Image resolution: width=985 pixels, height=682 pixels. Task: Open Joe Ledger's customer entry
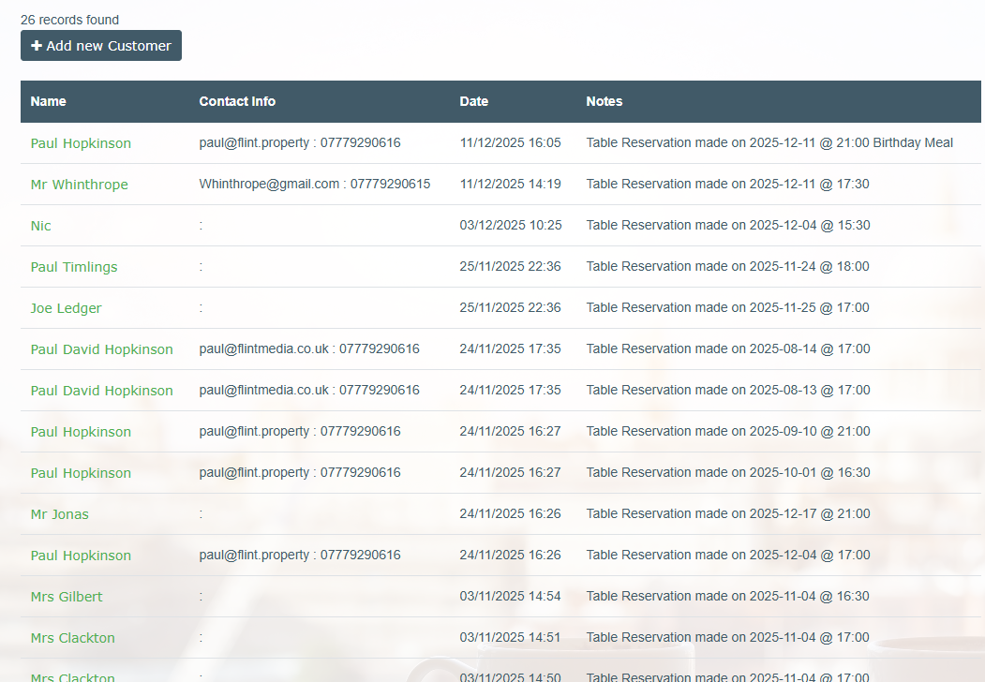point(66,308)
